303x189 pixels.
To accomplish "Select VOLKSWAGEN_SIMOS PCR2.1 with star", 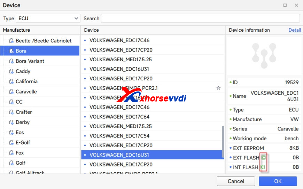I will pyautogui.click(x=153, y=88).
